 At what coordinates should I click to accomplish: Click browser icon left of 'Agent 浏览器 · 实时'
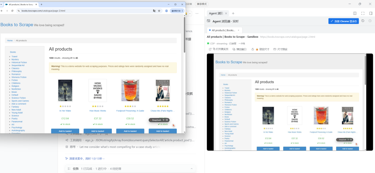coord(209,21)
